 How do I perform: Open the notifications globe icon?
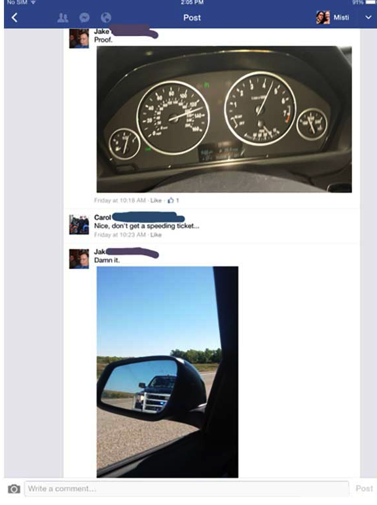pos(106,18)
